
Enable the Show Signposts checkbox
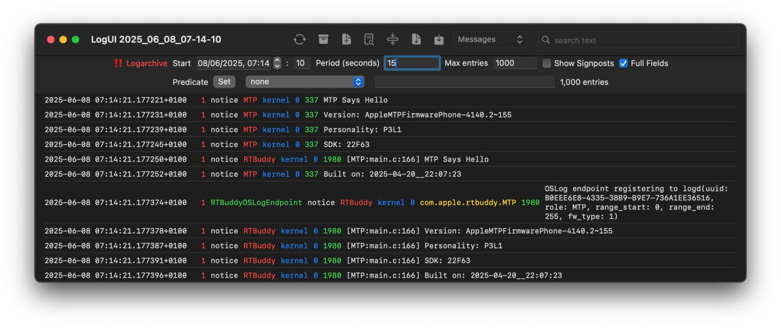click(547, 63)
